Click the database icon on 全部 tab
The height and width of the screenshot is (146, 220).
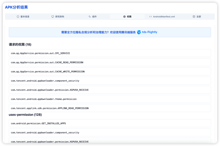pos(194,17)
